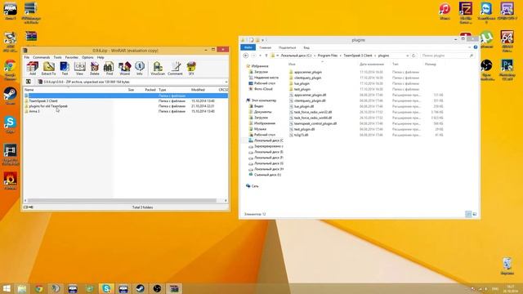Click the Add button in WinRAR toolbar
The height and width of the screenshot is (294, 523).
tap(33, 69)
